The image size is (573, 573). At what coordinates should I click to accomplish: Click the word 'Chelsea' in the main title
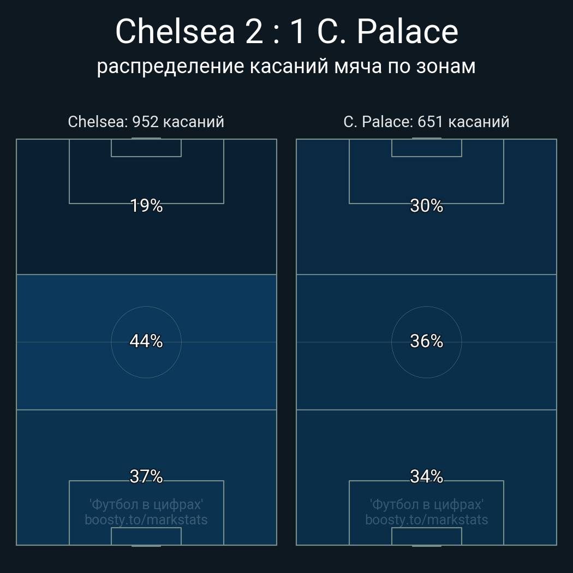click(176, 32)
